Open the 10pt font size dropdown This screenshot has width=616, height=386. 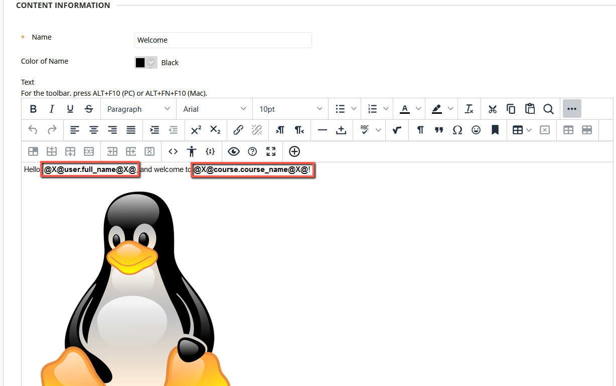coord(291,109)
